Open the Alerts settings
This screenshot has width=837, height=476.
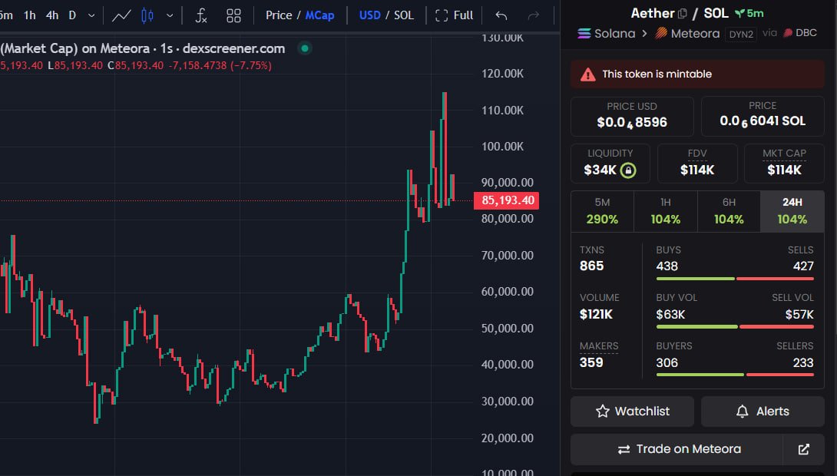763,412
